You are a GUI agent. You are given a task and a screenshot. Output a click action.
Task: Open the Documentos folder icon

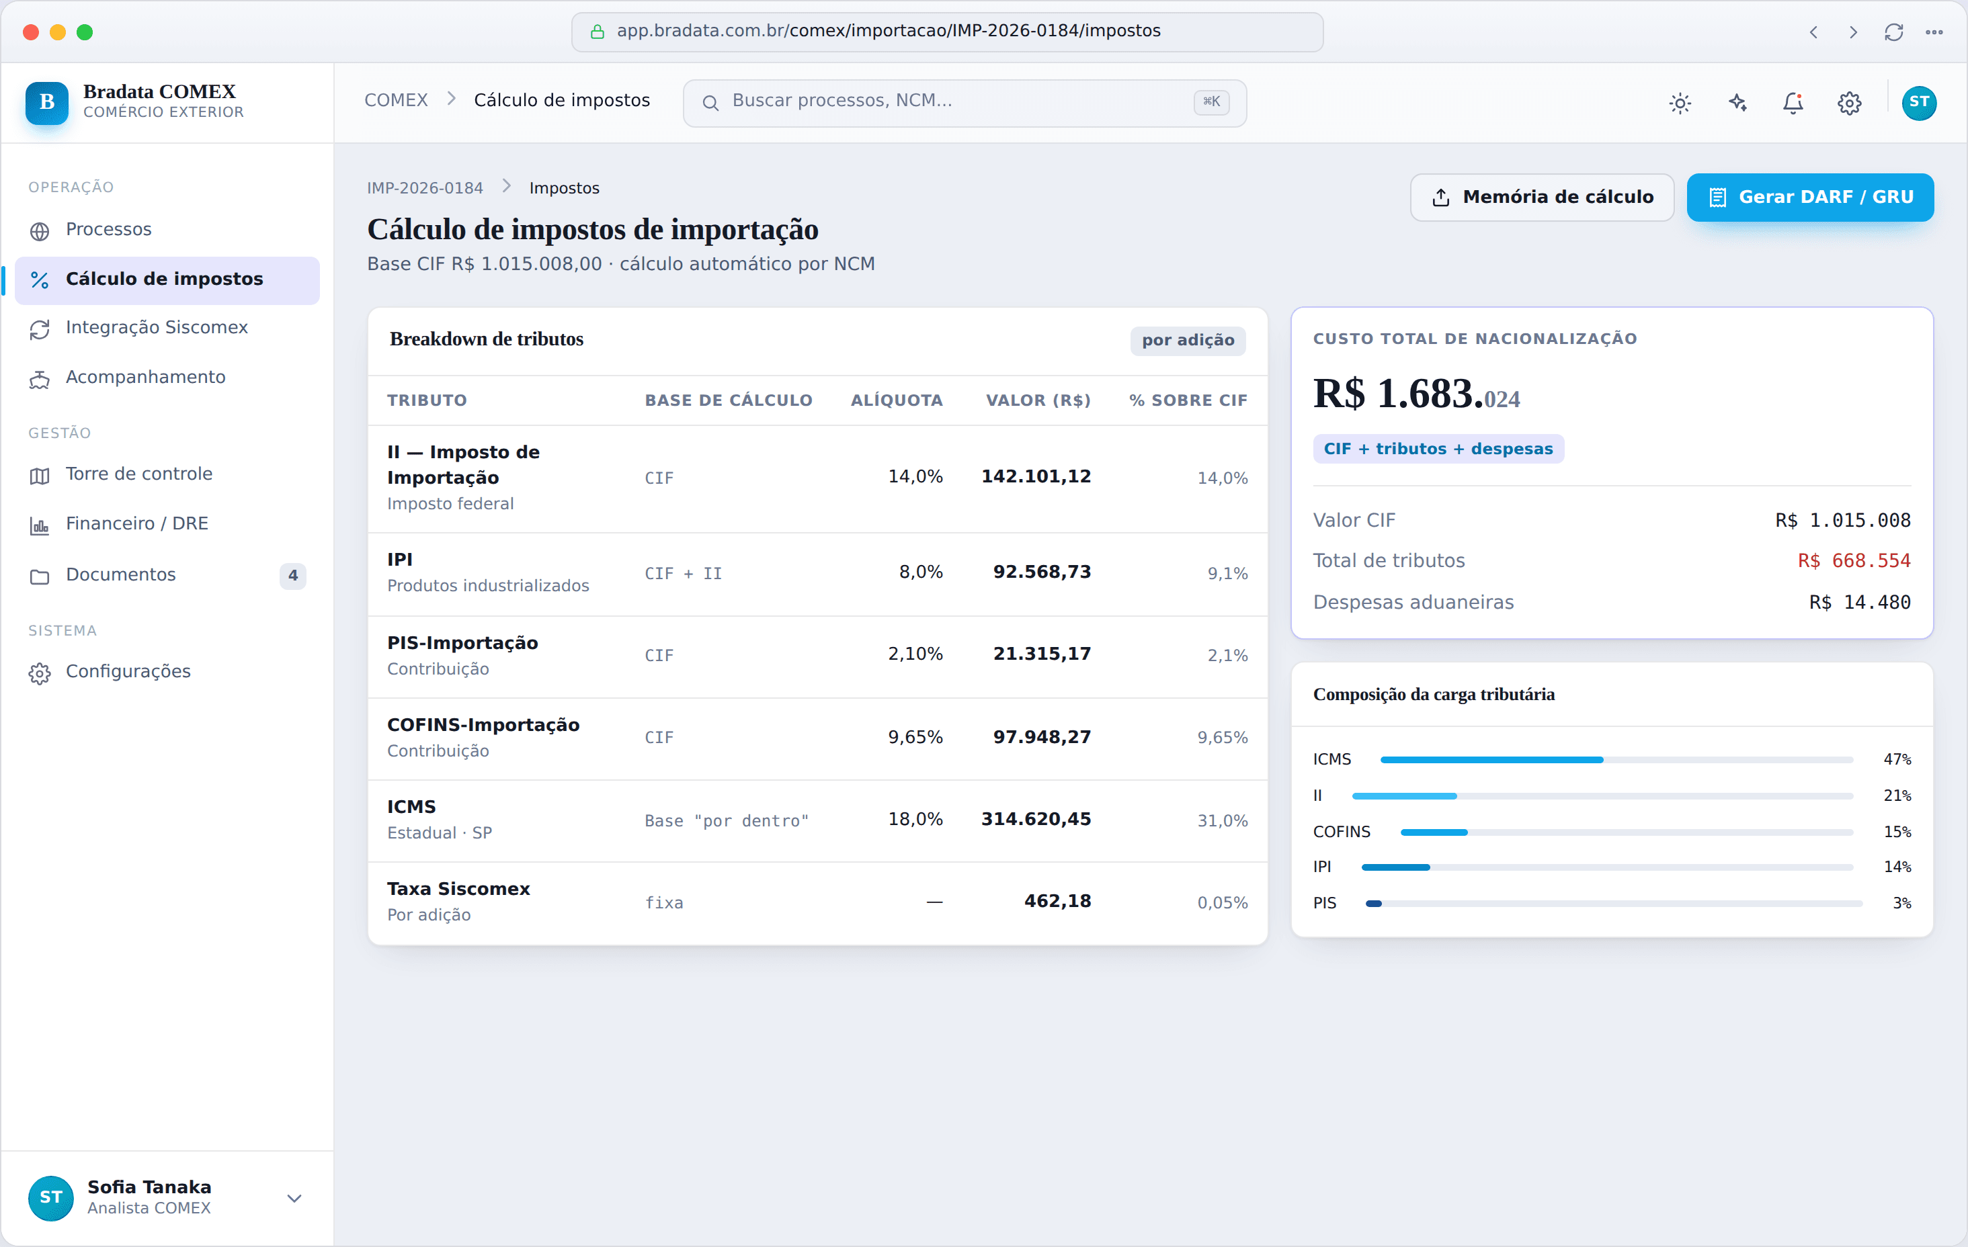(x=39, y=577)
